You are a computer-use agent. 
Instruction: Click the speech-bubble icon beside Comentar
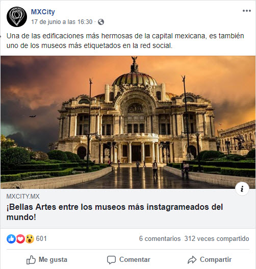111,260
